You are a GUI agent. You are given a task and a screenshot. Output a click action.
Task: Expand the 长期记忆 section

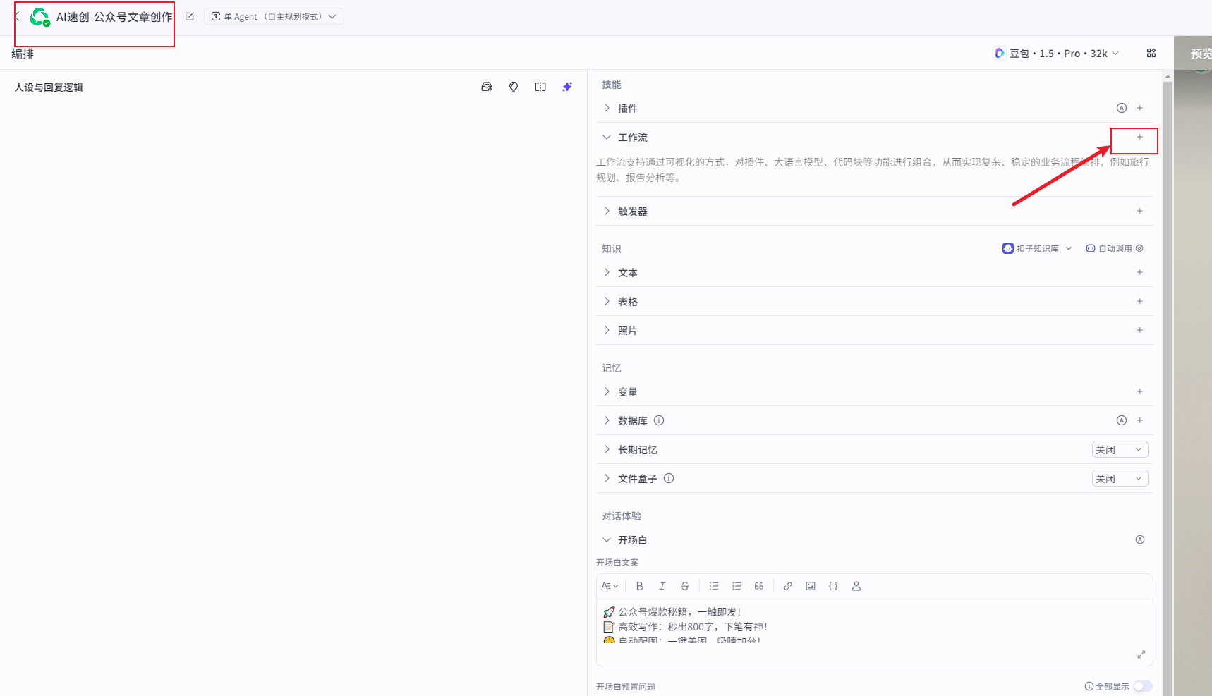pos(607,449)
